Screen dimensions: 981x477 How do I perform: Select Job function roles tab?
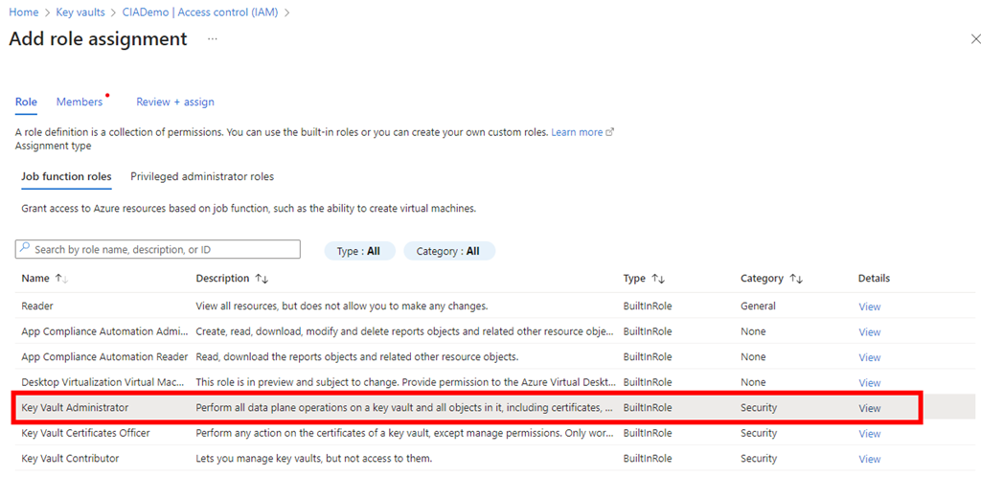click(66, 177)
